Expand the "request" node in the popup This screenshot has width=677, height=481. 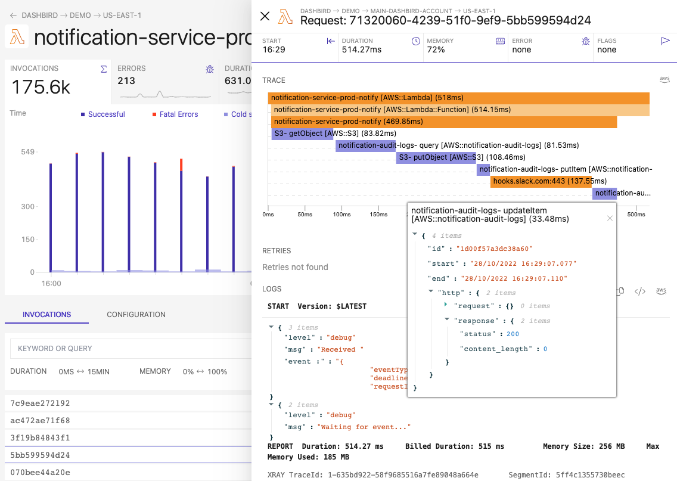tap(446, 305)
